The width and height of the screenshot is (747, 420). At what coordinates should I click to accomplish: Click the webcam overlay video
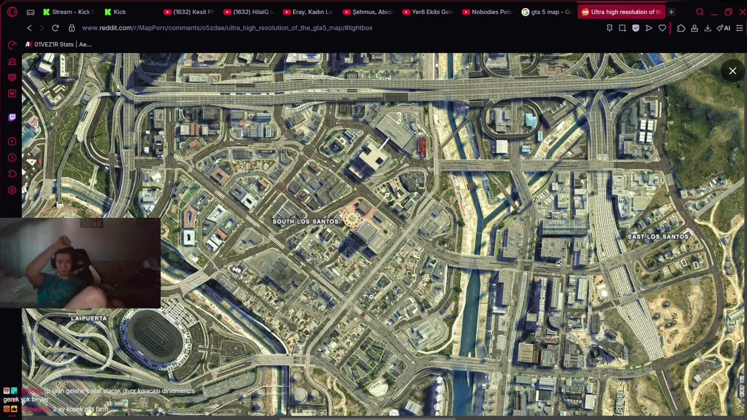coord(81,263)
